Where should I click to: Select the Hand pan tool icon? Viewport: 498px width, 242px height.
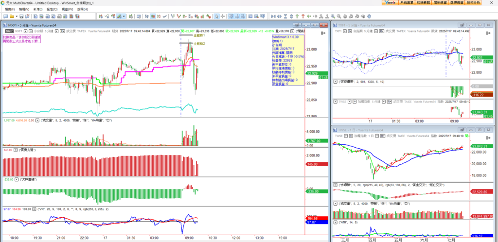tap(369, 16)
